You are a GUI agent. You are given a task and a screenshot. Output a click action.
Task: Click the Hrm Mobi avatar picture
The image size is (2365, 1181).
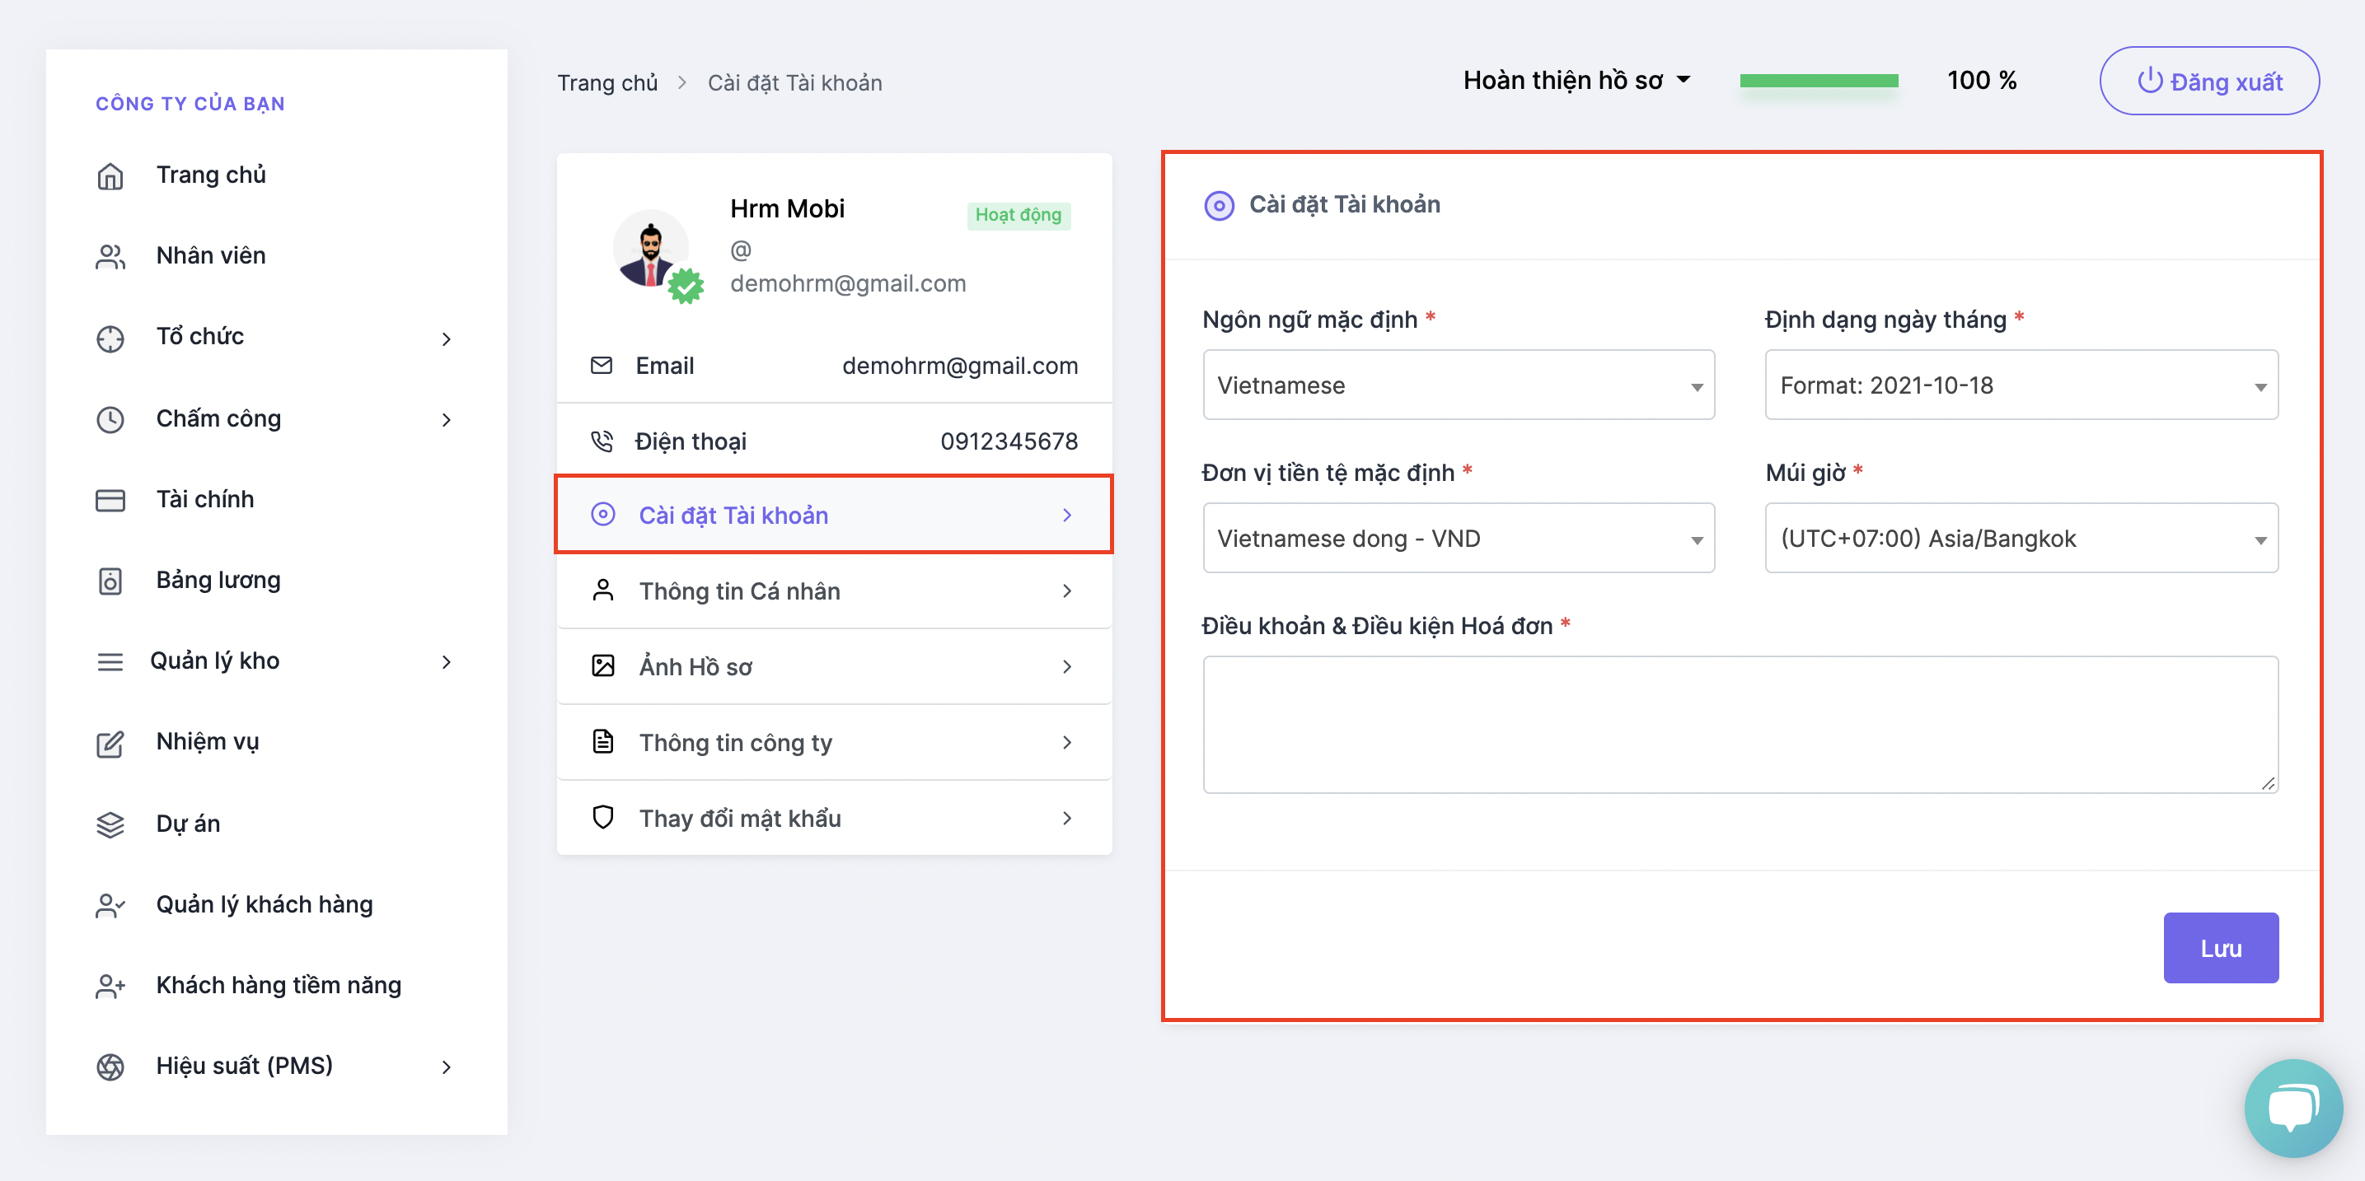pos(651,249)
